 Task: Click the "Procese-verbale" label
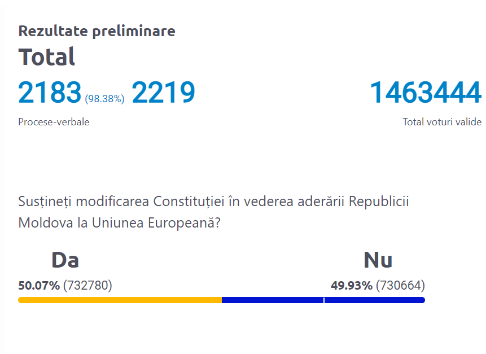tap(54, 122)
